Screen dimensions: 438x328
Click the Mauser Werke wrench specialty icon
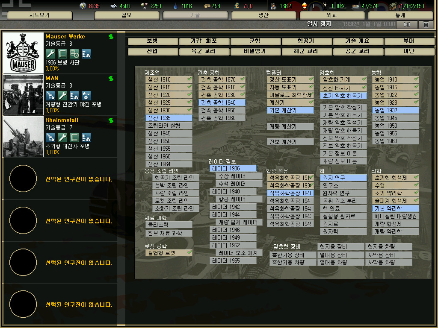coord(50,53)
